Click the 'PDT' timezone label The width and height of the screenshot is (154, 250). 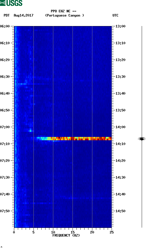pos(6,15)
